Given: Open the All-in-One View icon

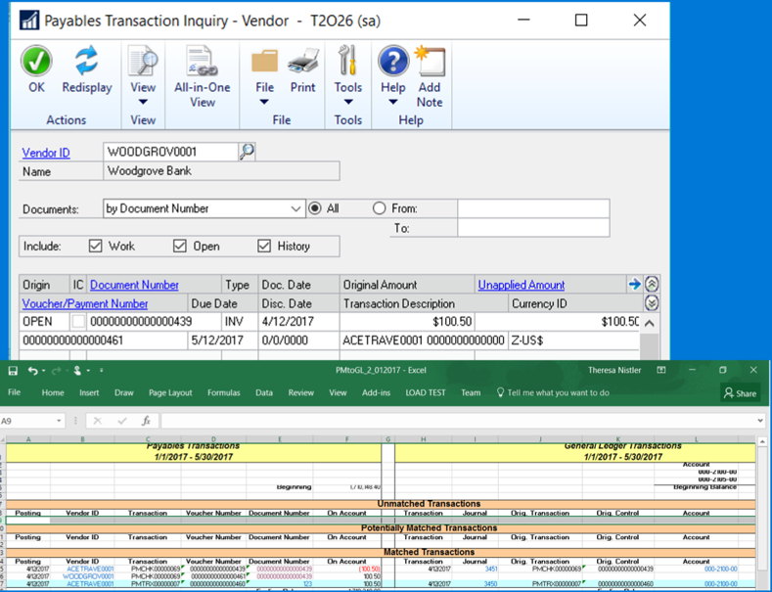Looking at the screenshot, I should coord(202,62).
